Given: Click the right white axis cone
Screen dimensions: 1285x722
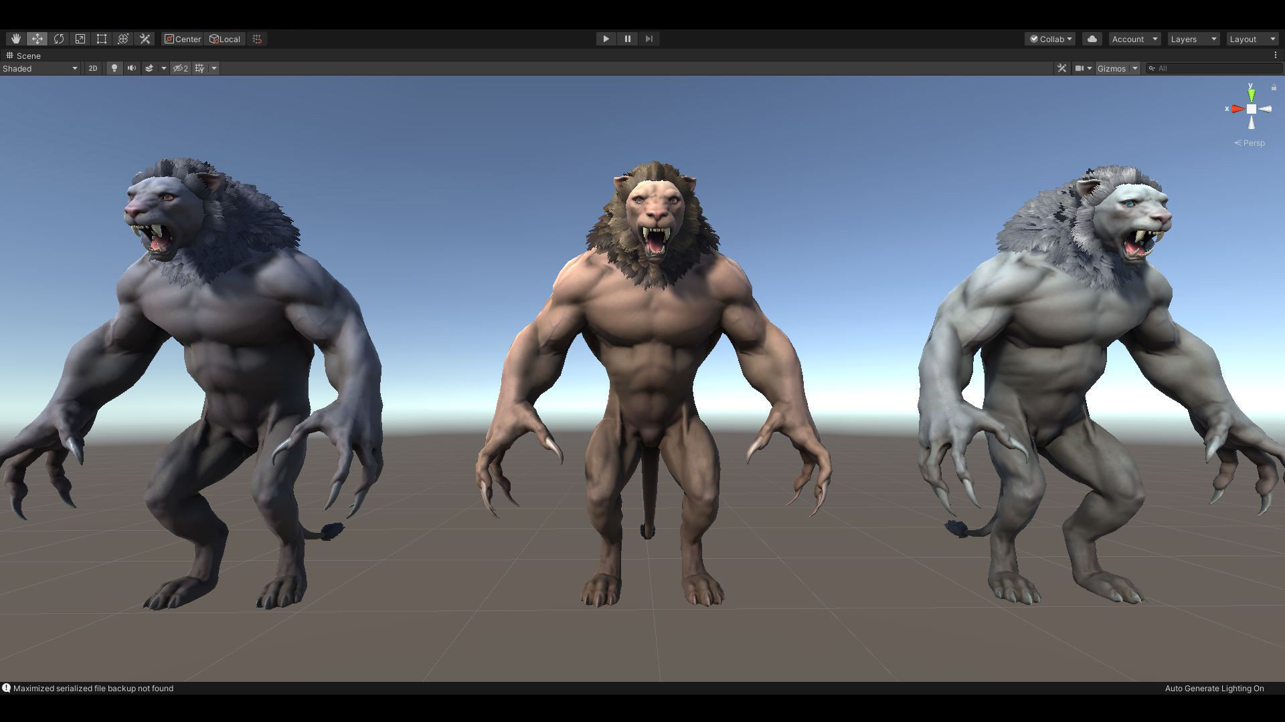Looking at the screenshot, I should [1265, 109].
